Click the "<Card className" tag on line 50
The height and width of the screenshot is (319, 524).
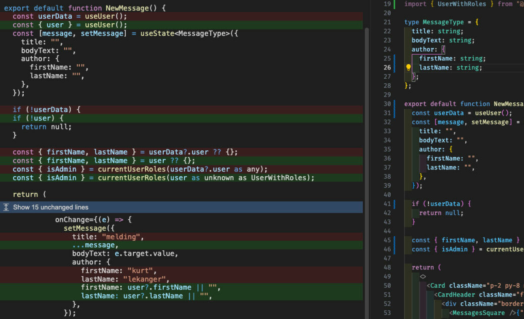tap(455, 286)
